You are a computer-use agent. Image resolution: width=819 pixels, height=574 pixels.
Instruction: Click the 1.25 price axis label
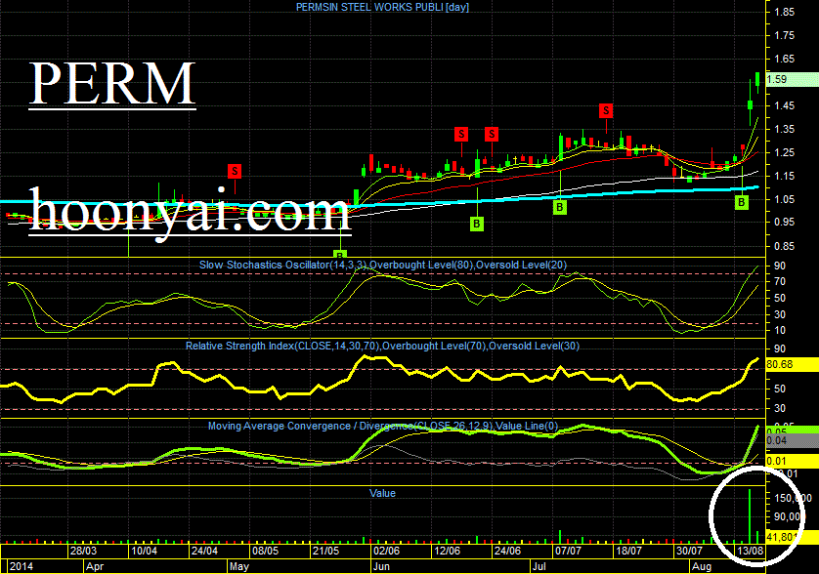(785, 153)
